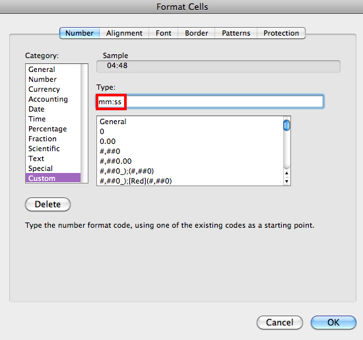Click the format list scrollbar thumb
Viewport: 363px width, 340px height.
(x=286, y=125)
